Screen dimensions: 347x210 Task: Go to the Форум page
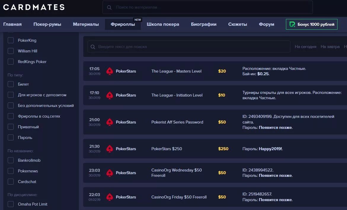(266, 24)
